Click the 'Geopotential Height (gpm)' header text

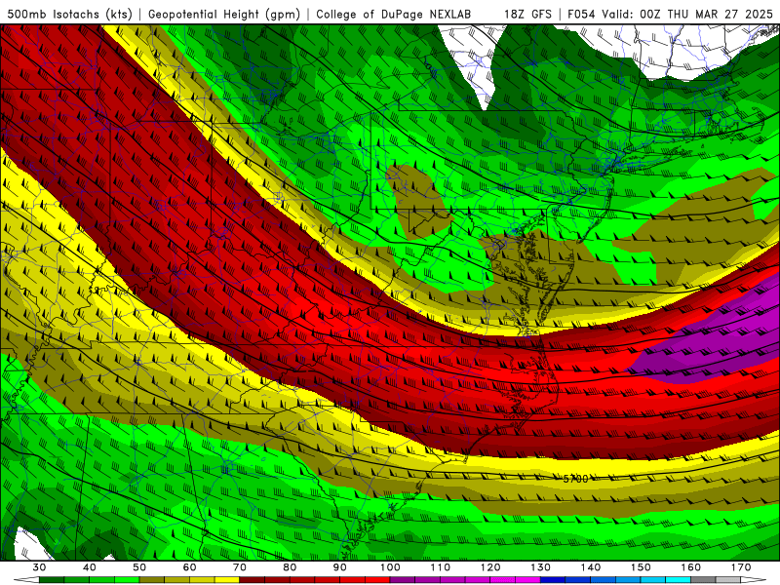coord(224,14)
